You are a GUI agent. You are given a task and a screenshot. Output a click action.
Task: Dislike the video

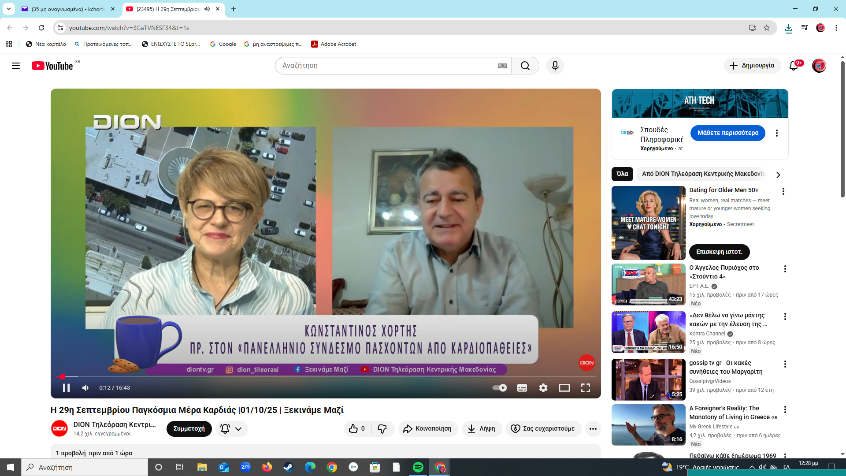tap(382, 428)
